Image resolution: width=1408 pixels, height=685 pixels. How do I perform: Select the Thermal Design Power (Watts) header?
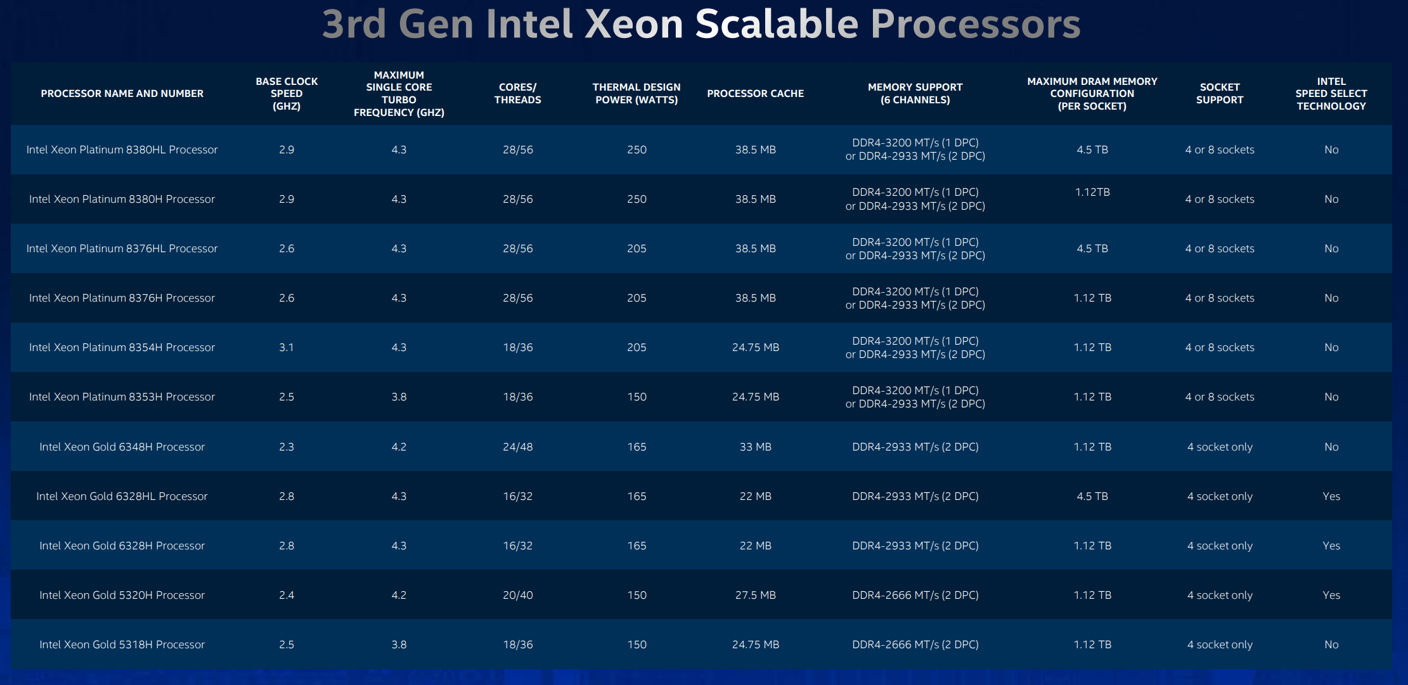tap(636, 94)
